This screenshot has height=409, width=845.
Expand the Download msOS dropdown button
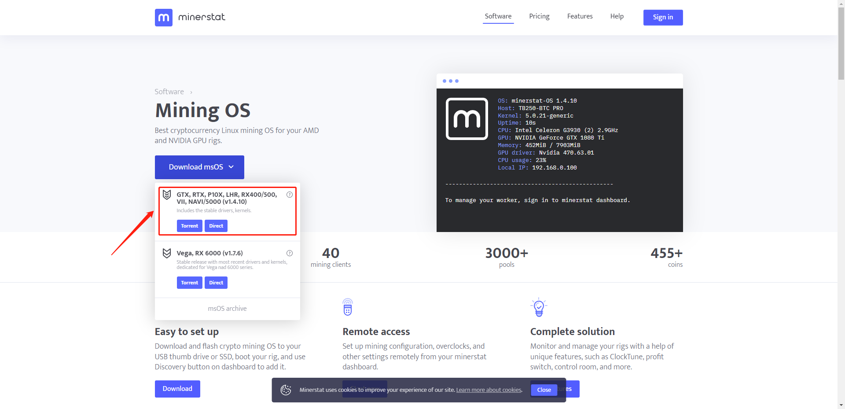pos(199,167)
